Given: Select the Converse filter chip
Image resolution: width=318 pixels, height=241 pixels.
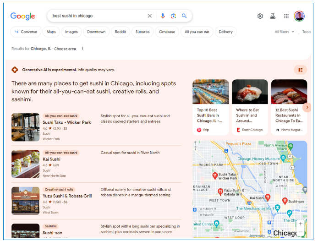Looking at the screenshot, I should pyautogui.click(x=26, y=32).
